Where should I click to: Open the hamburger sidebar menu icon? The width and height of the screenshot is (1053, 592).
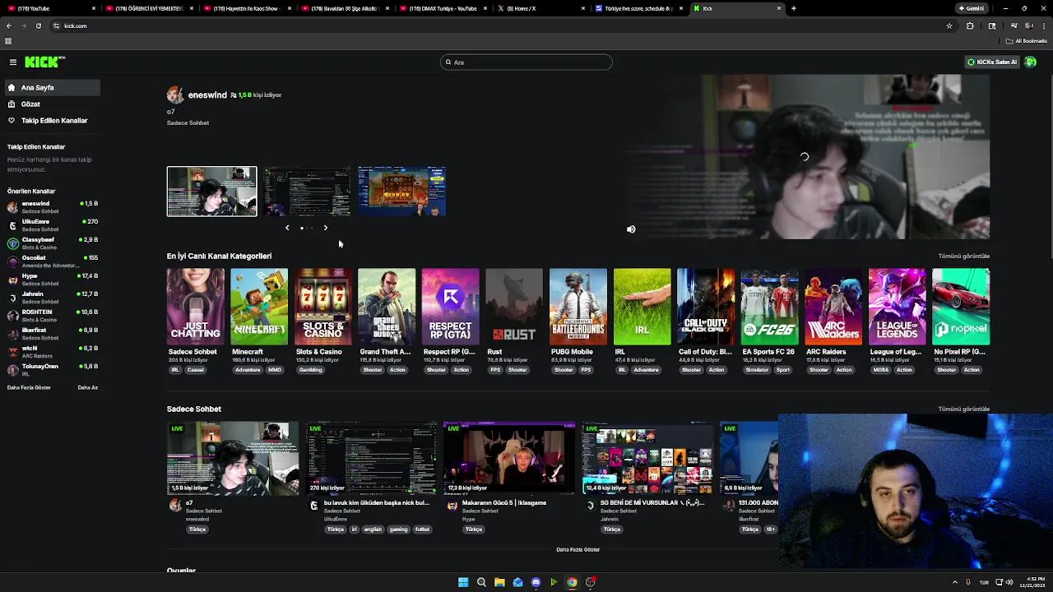click(x=13, y=62)
